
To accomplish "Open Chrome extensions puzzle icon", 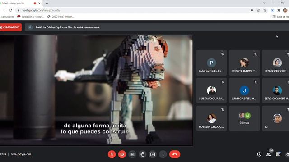I will click(279, 10).
